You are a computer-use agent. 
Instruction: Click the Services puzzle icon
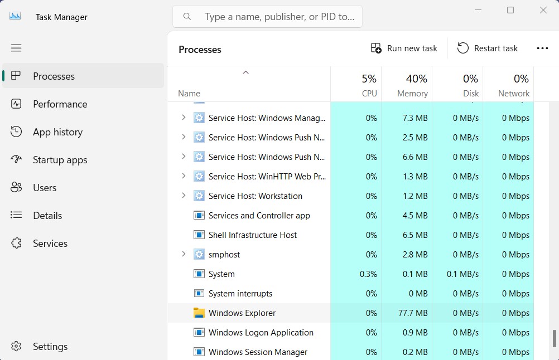(16, 243)
